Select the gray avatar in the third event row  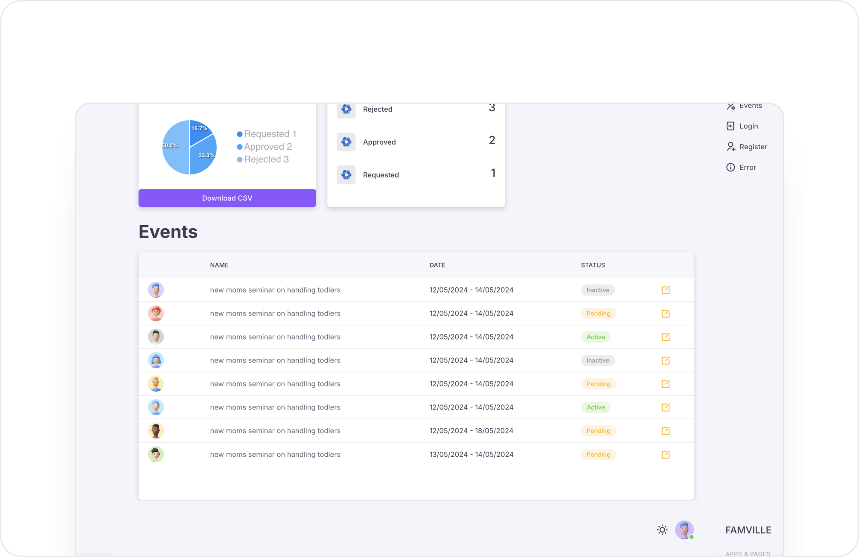point(156,337)
